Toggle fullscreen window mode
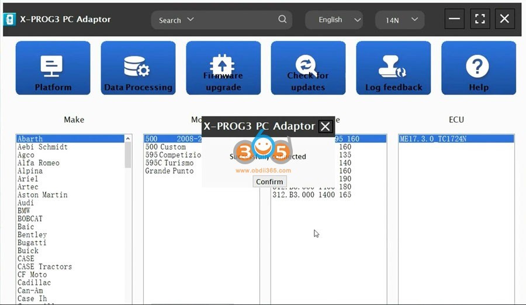The image size is (526, 305). click(480, 19)
